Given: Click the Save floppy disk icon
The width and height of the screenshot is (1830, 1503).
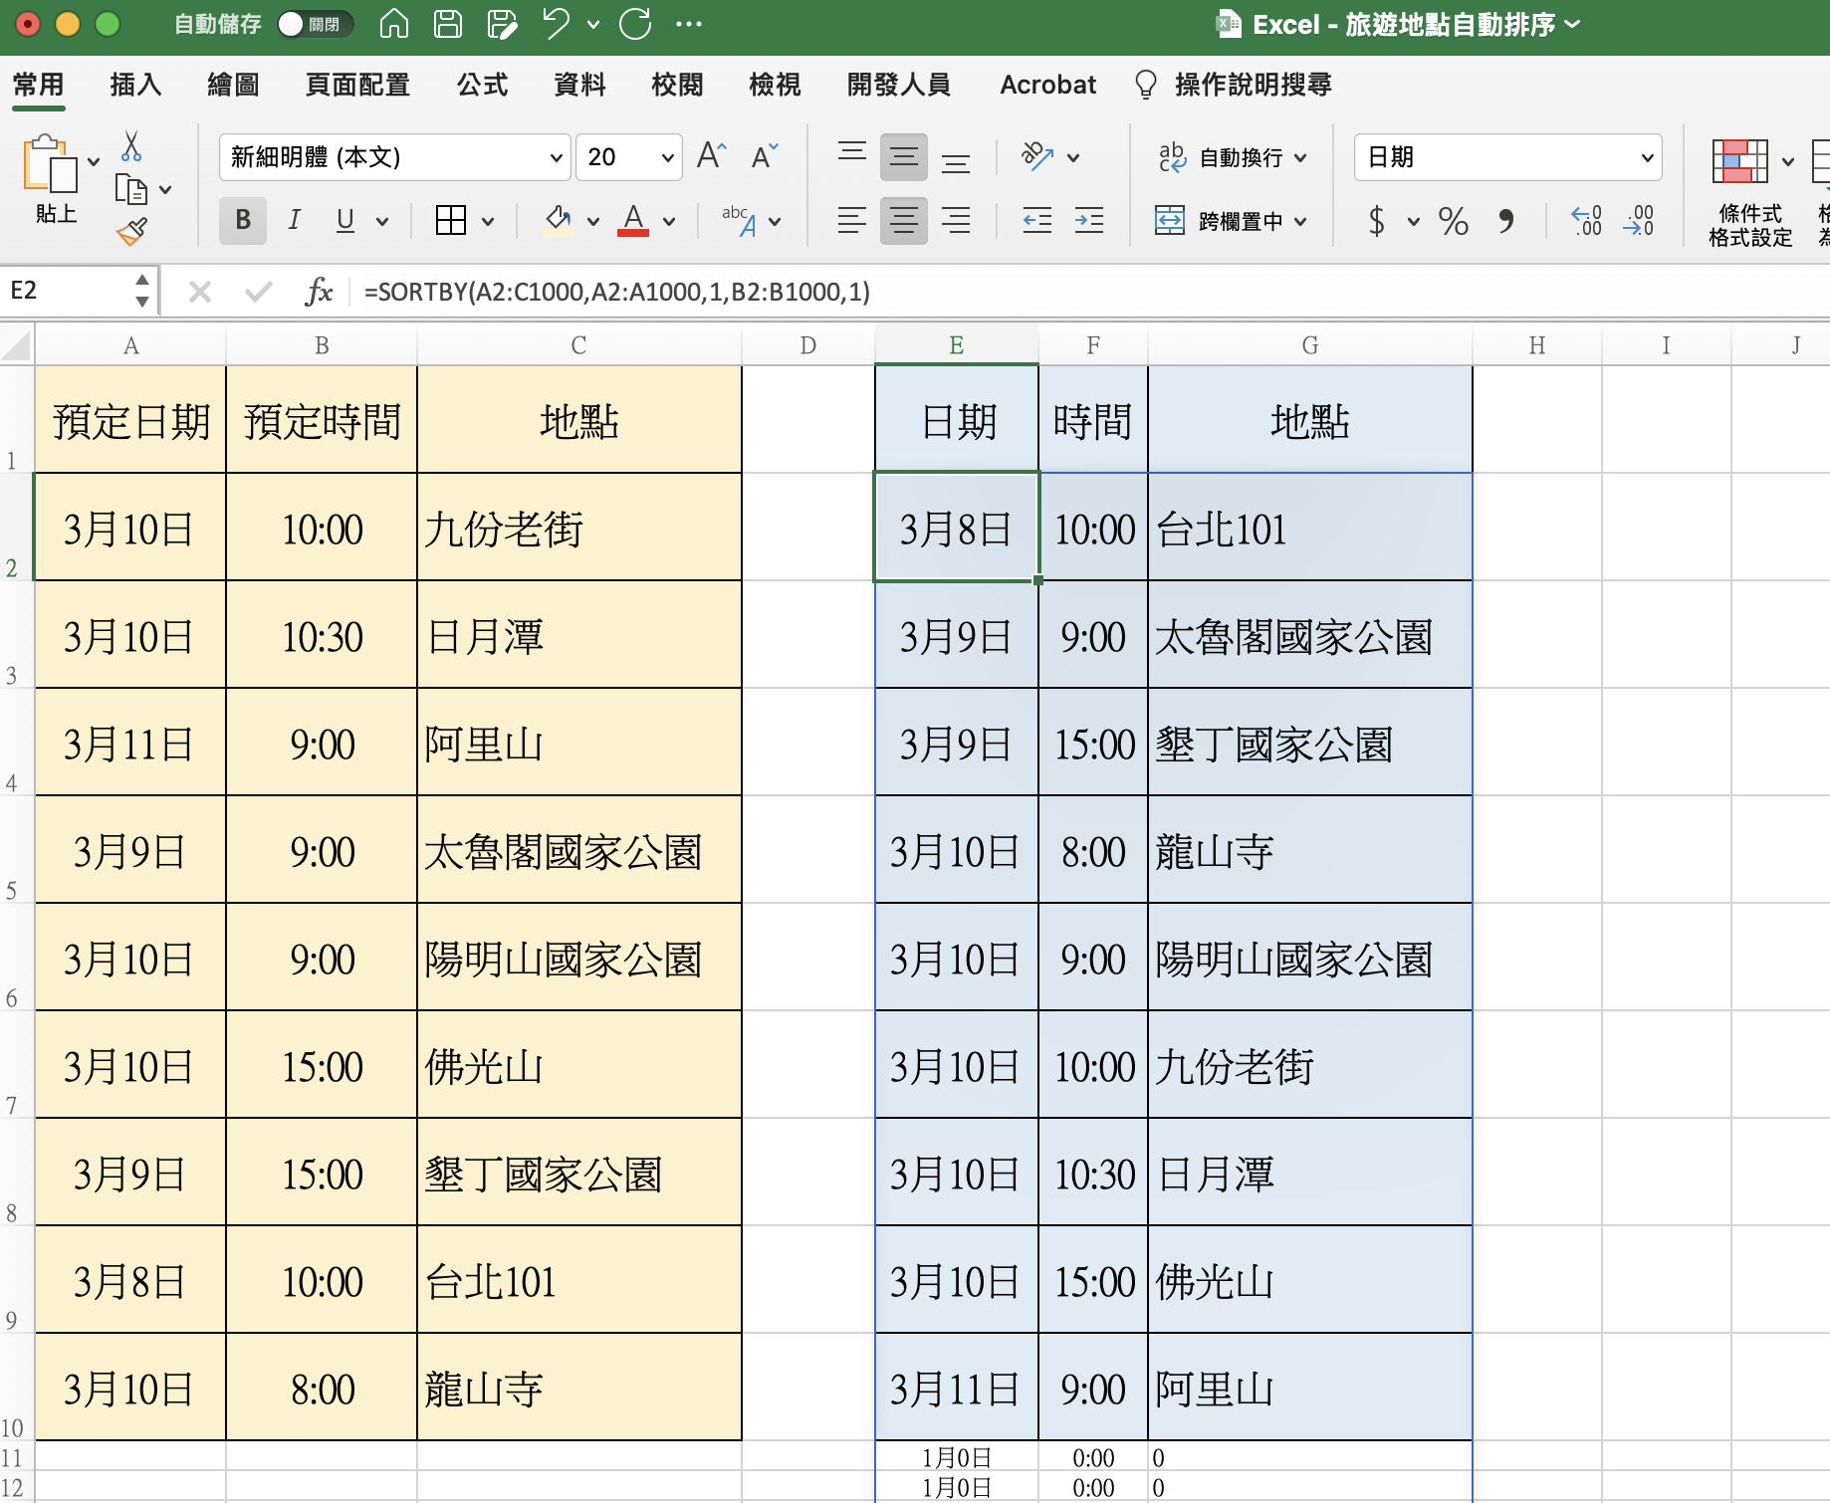Looking at the screenshot, I should click(x=448, y=24).
